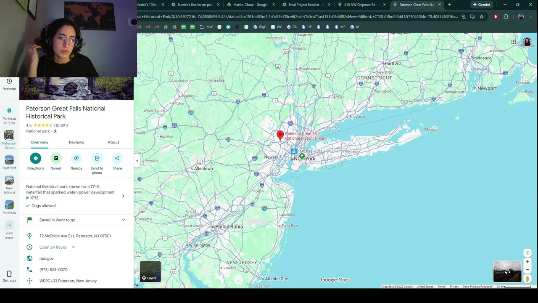
Task: Collapse the side panel arrow
Action: 137,161
